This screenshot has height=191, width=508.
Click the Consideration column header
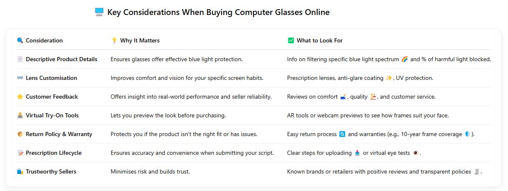pyautogui.click(x=44, y=40)
